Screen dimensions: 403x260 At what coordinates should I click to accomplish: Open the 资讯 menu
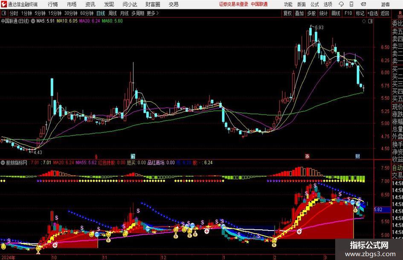click(90, 4)
